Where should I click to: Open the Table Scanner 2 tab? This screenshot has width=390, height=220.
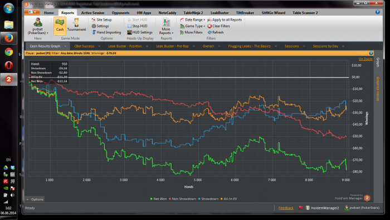pos(305,13)
